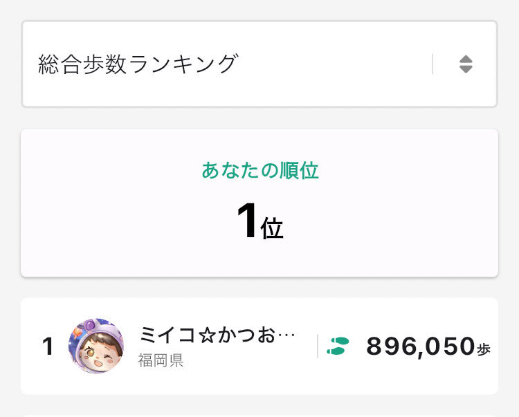Click the divider left of the footprints icon
Image resolution: width=519 pixels, height=417 pixels.
(318, 346)
